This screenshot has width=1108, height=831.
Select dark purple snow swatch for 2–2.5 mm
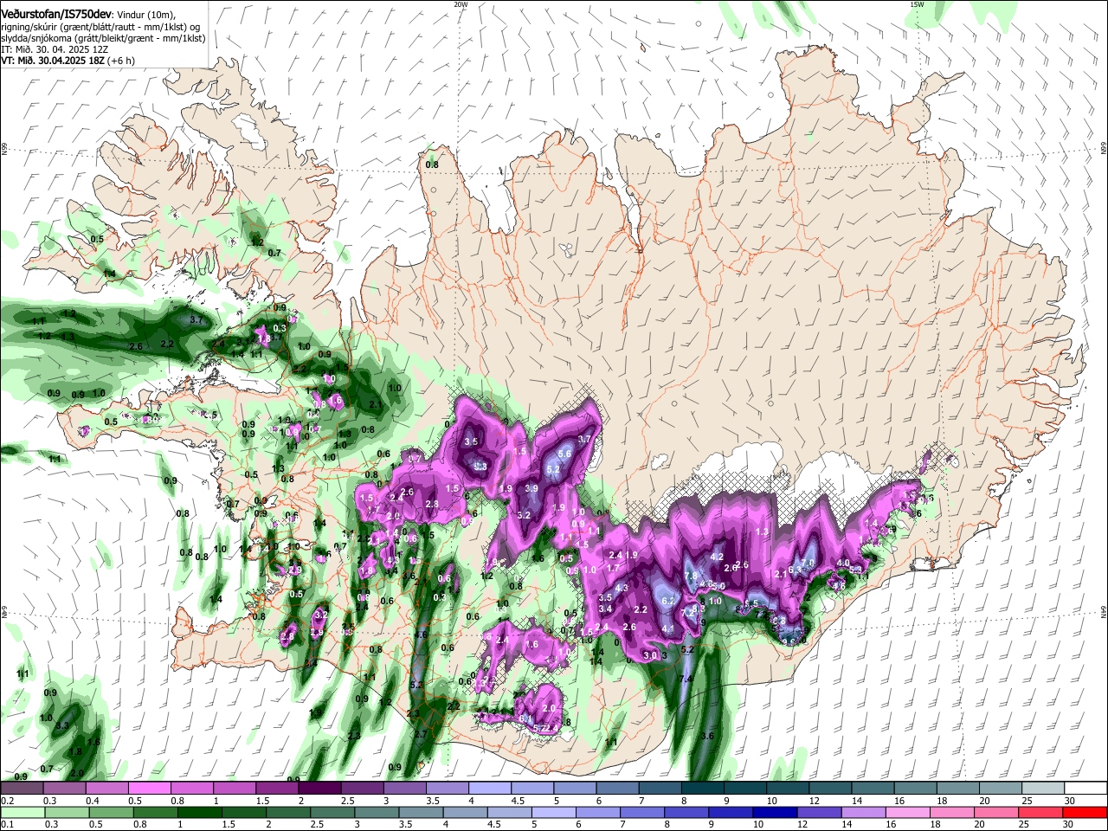tap(319, 788)
